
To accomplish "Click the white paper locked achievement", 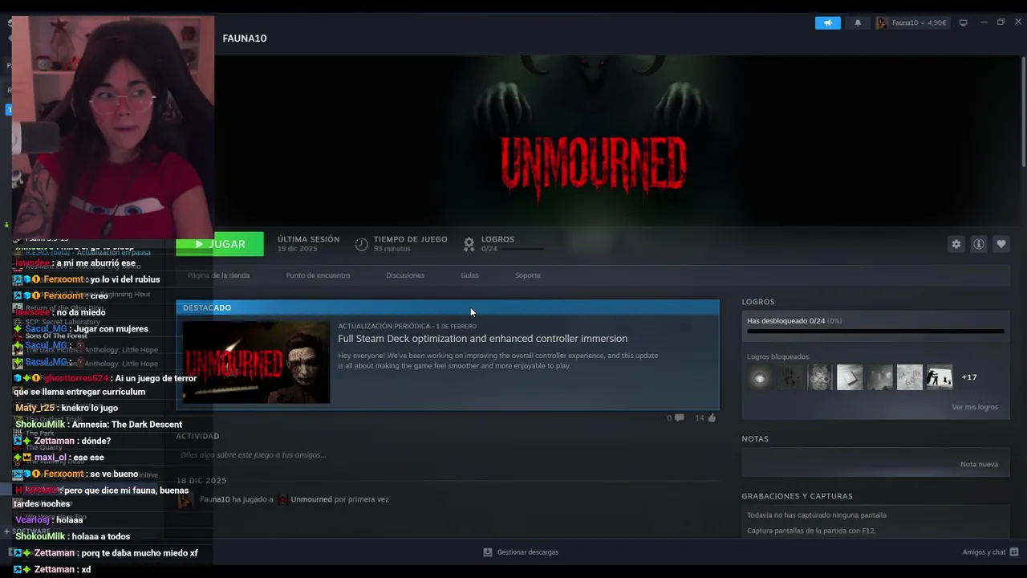I will pos(850,377).
